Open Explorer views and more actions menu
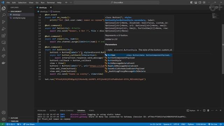This screenshot has width=224, height=126. (30, 7)
